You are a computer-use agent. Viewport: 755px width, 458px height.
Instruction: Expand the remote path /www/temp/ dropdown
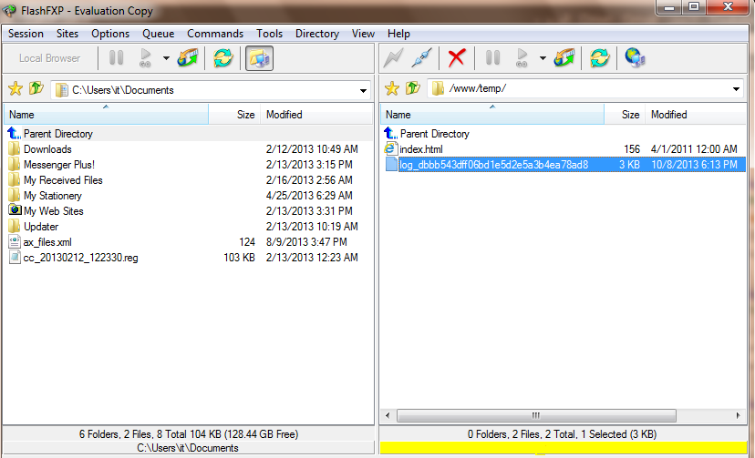pyautogui.click(x=737, y=89)
